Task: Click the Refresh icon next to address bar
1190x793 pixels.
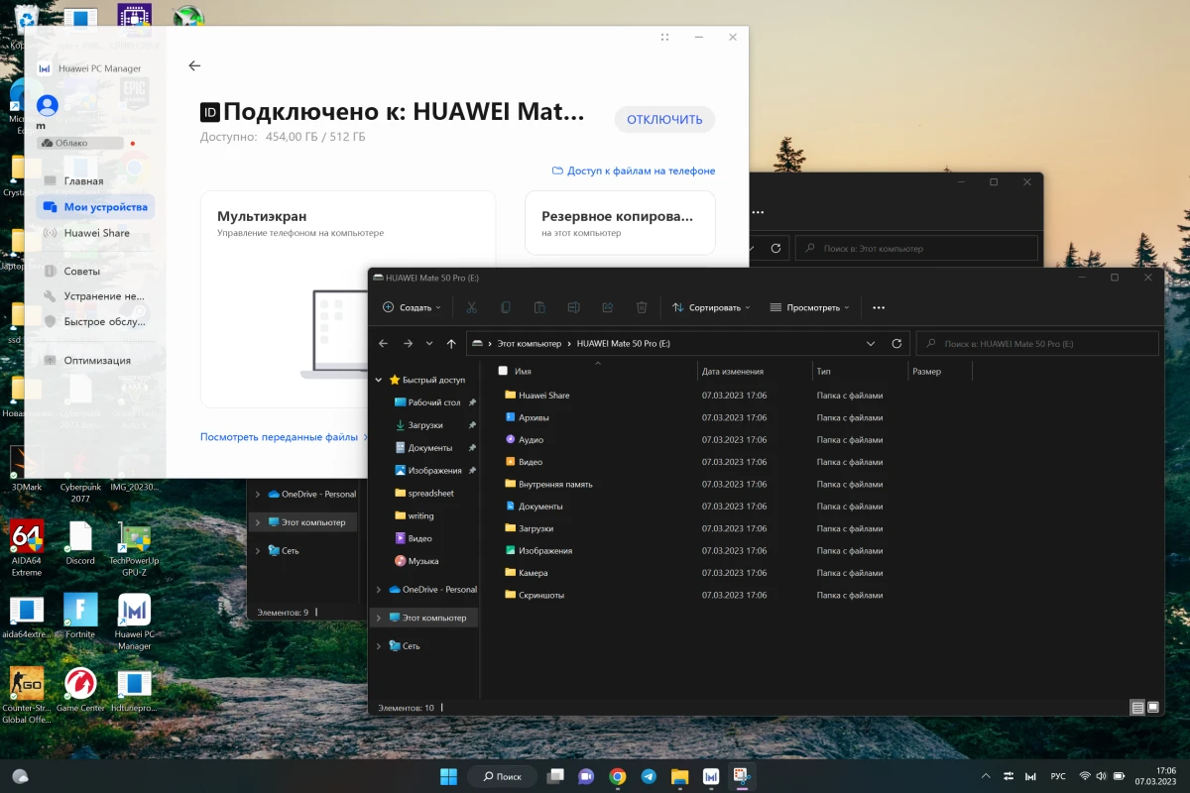Action: click(896, 343)
